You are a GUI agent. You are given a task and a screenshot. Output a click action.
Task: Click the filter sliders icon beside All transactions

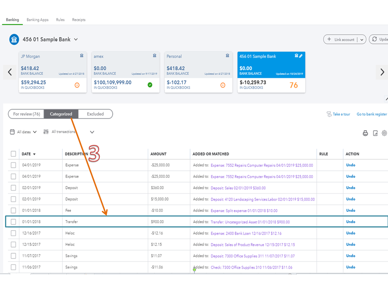[x=46, y=132]
